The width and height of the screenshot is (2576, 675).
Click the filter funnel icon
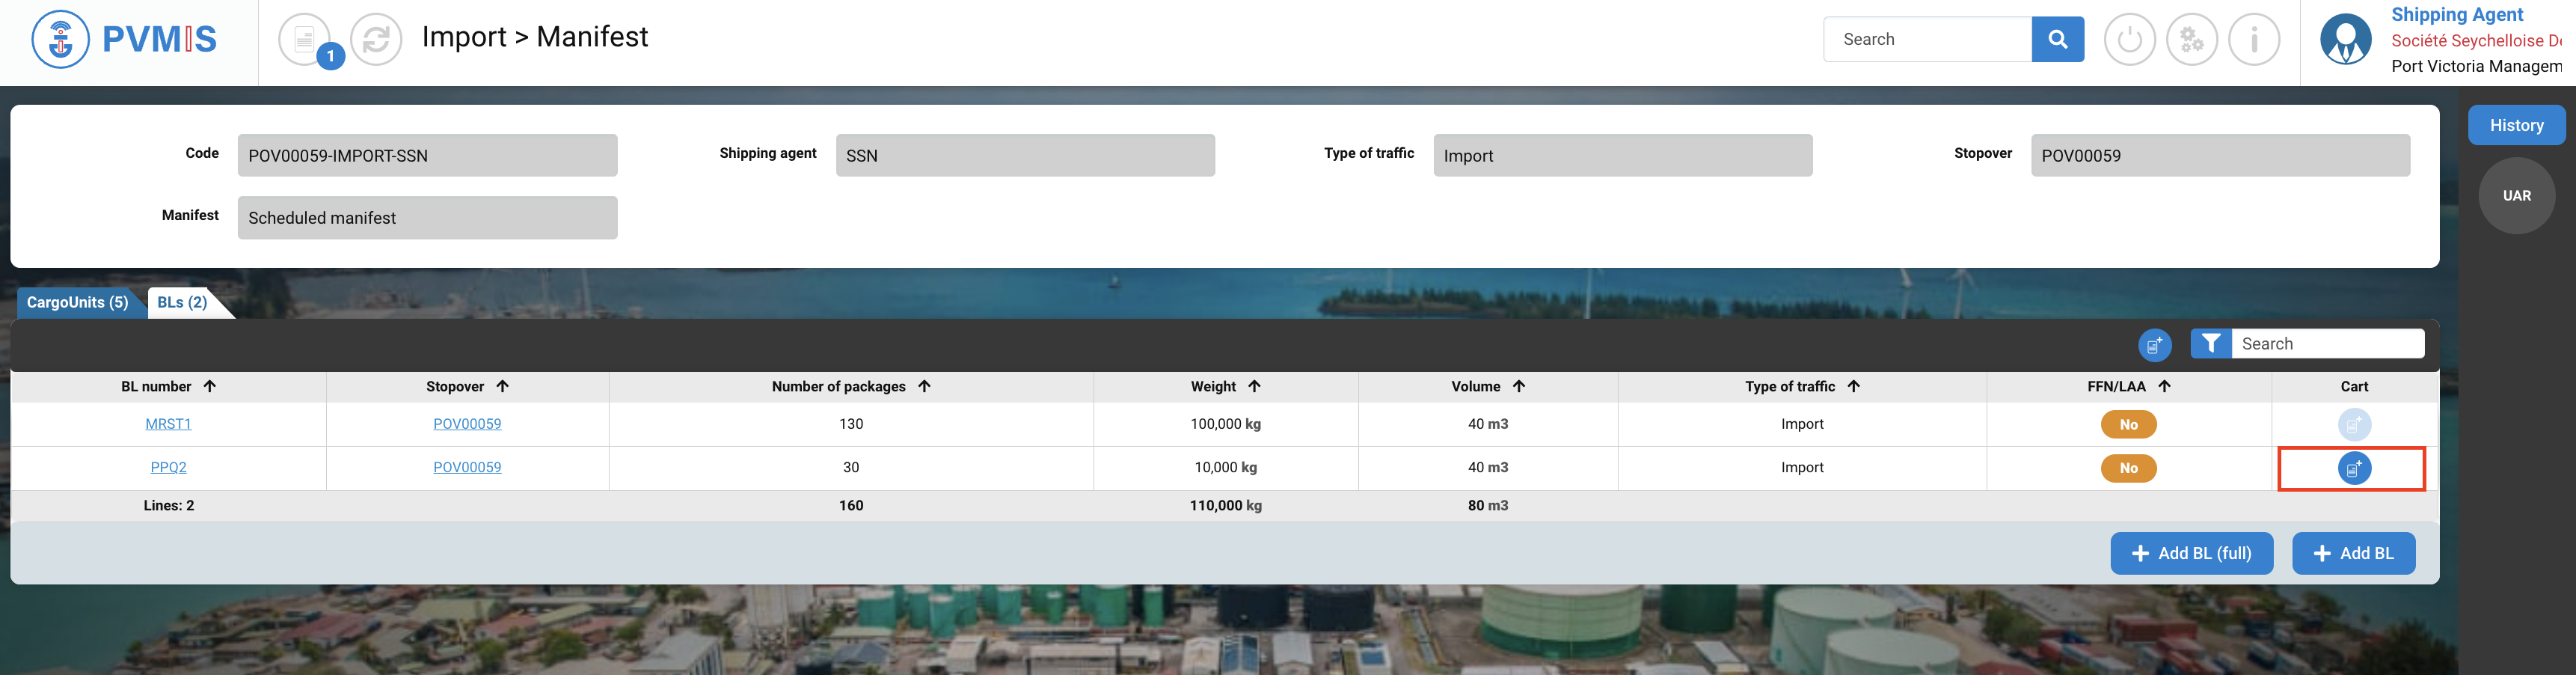click(2211, 344)
